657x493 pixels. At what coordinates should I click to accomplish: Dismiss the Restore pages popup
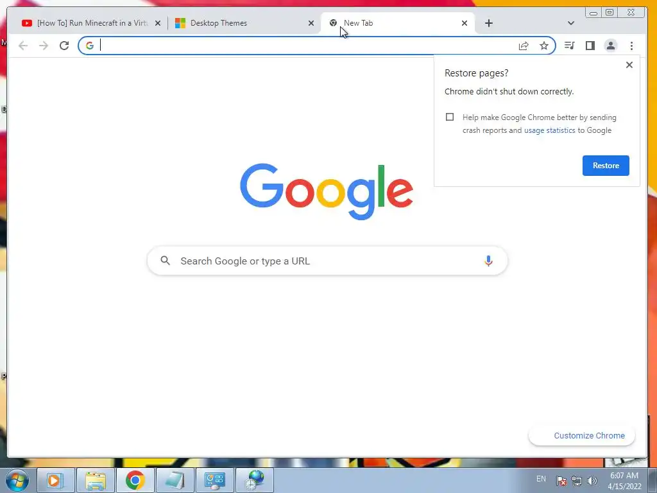[x=629, y=65]
